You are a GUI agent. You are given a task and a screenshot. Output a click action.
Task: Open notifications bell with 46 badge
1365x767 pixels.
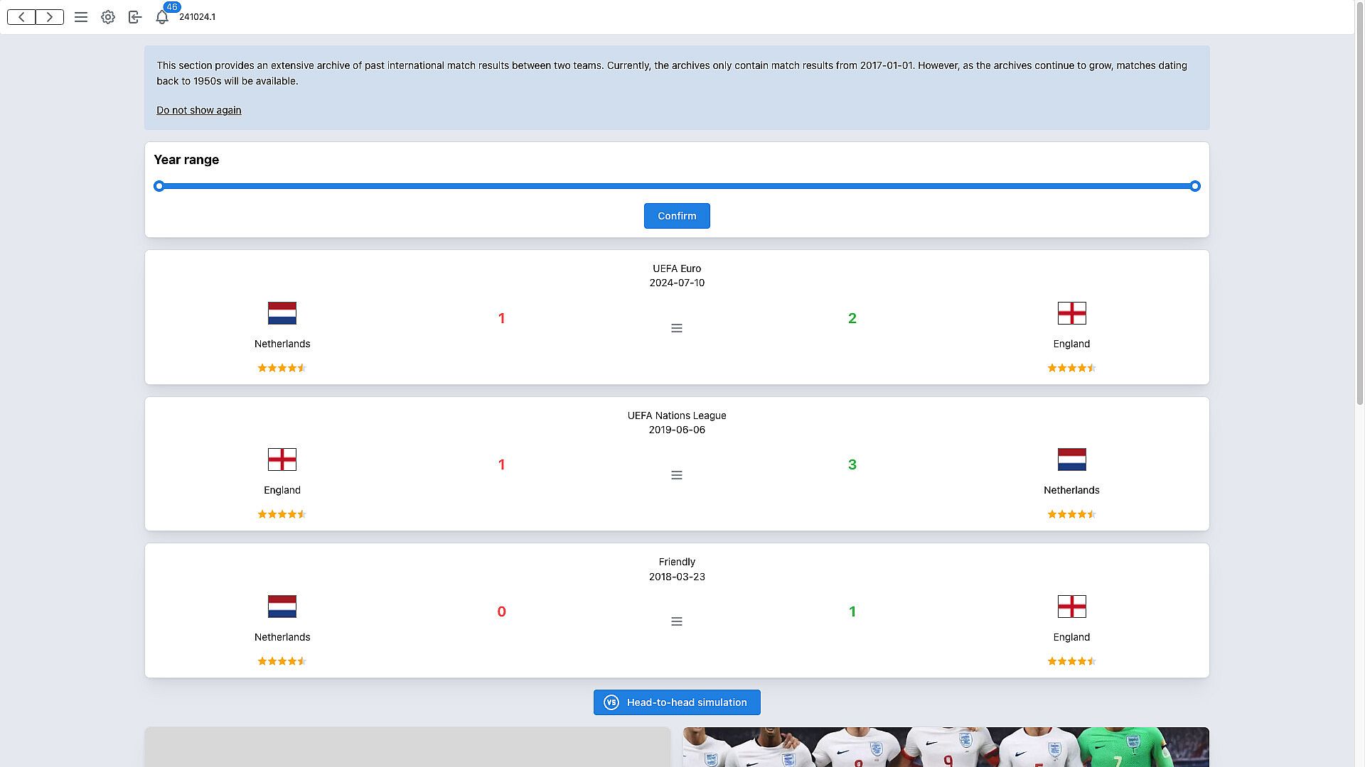(x=162, y=17)
